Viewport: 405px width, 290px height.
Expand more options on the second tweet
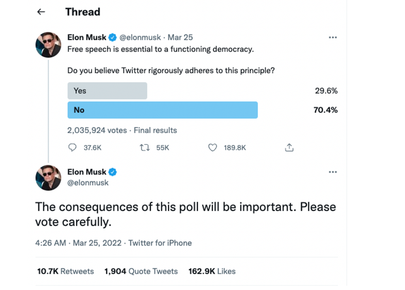point(333,172)
